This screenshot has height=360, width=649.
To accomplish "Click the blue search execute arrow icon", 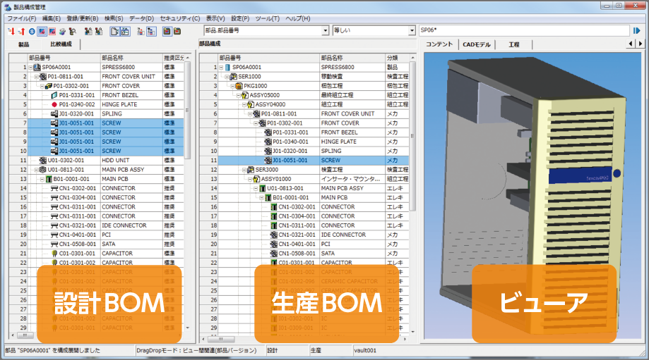I will click(637, 31).
